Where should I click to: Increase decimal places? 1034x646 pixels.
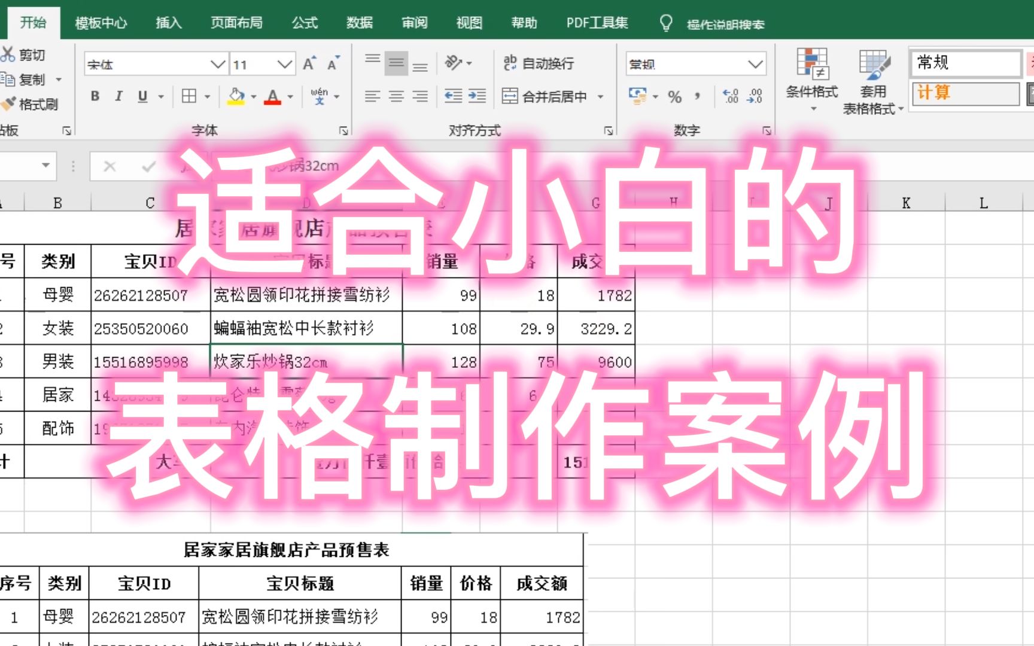[731, 96]
